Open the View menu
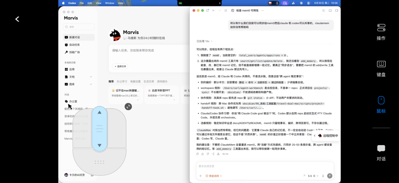Image resolution: width=399 pixels, height=183 pixels. (99, 3)
